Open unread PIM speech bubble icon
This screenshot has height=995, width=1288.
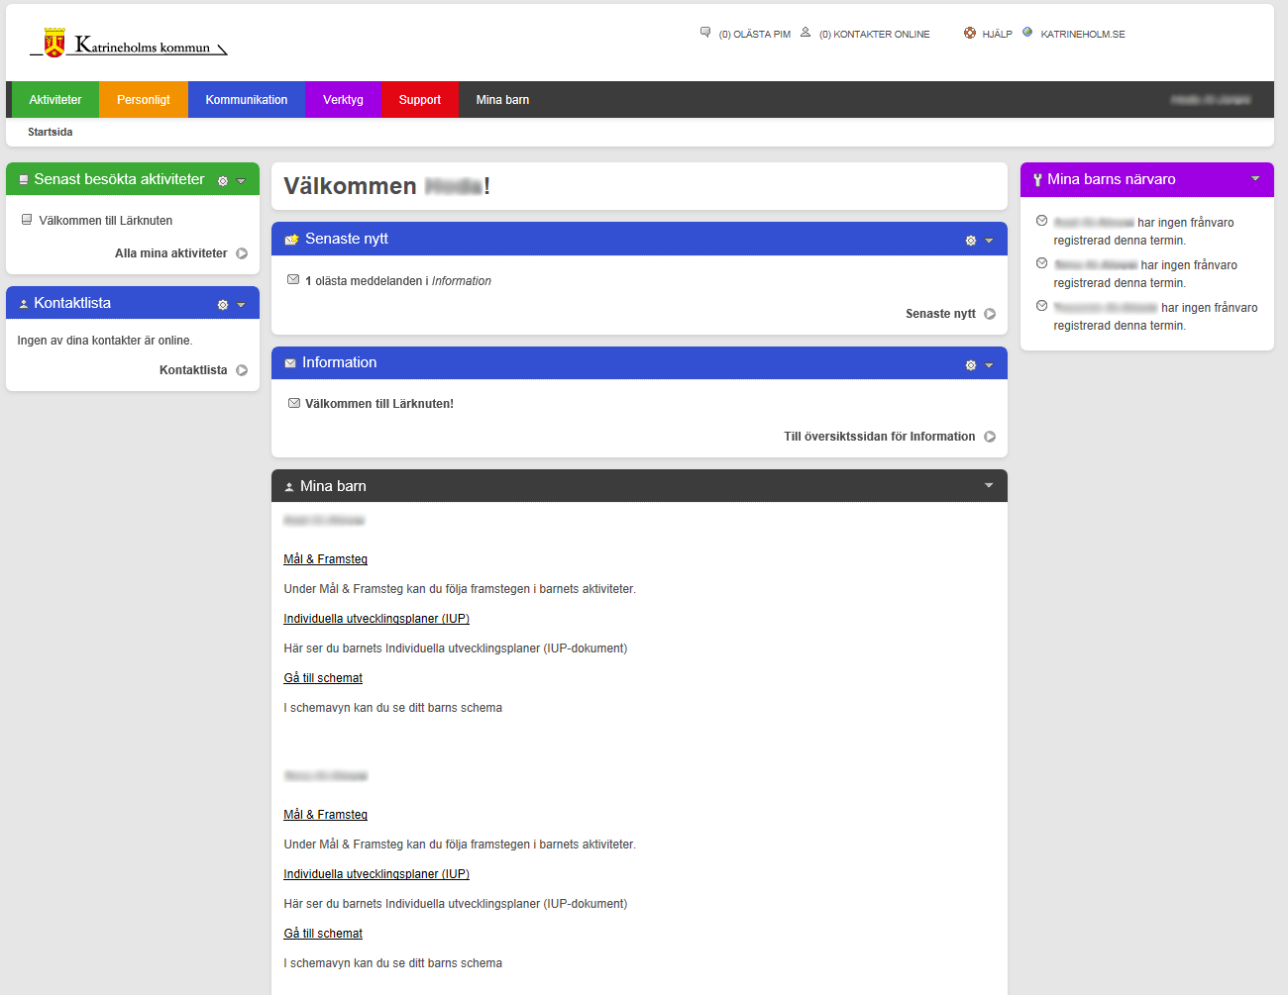pos(705,33)
